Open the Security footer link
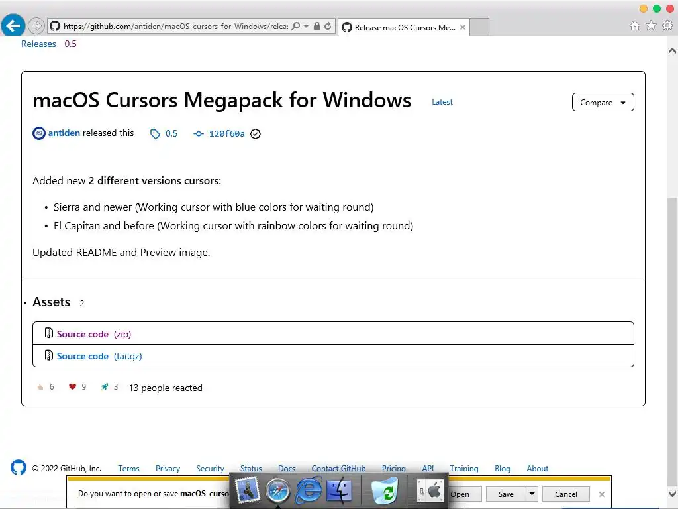 210,469
